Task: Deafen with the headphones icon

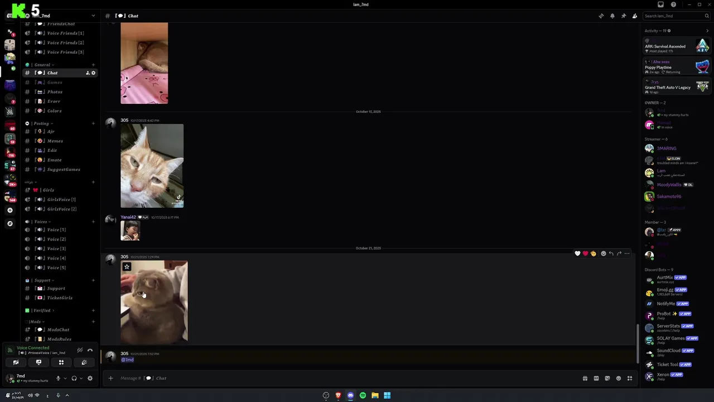Action: click(x=74, y=378)
